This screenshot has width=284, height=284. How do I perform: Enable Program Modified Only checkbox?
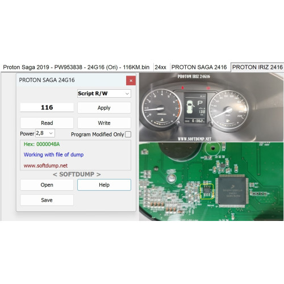pos(128,134)
